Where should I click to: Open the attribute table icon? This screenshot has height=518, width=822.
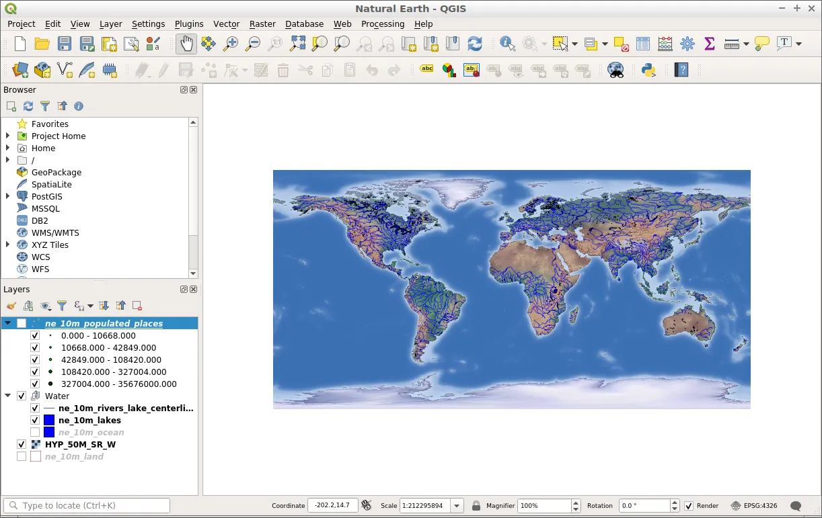pyautogui.click(x=643, y=44)
